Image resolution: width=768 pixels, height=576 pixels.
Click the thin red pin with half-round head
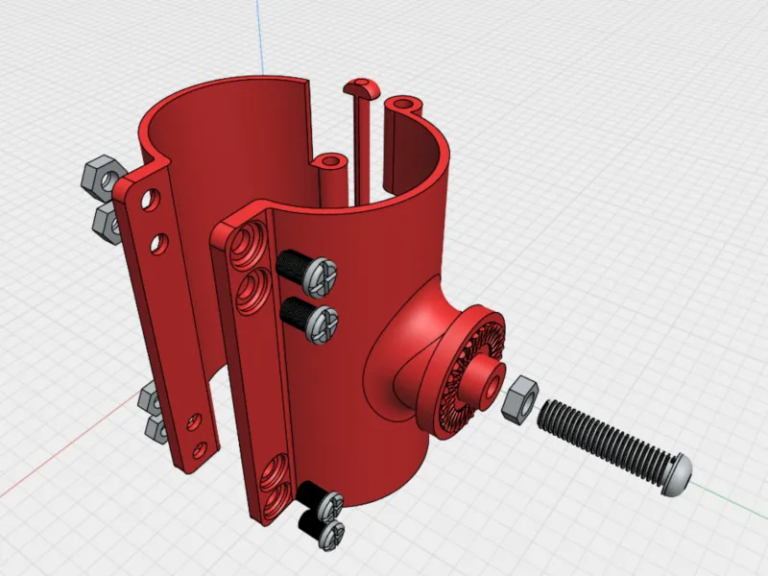(x=362, y=142)
